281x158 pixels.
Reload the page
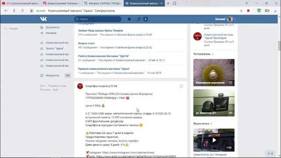point(22,11)
